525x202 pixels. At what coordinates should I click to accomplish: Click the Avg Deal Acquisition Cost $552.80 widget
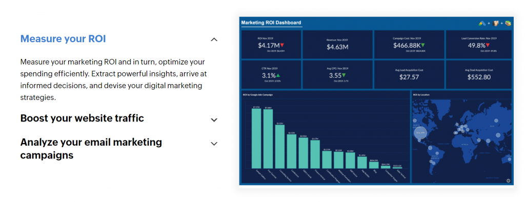[x=479, y=74]
